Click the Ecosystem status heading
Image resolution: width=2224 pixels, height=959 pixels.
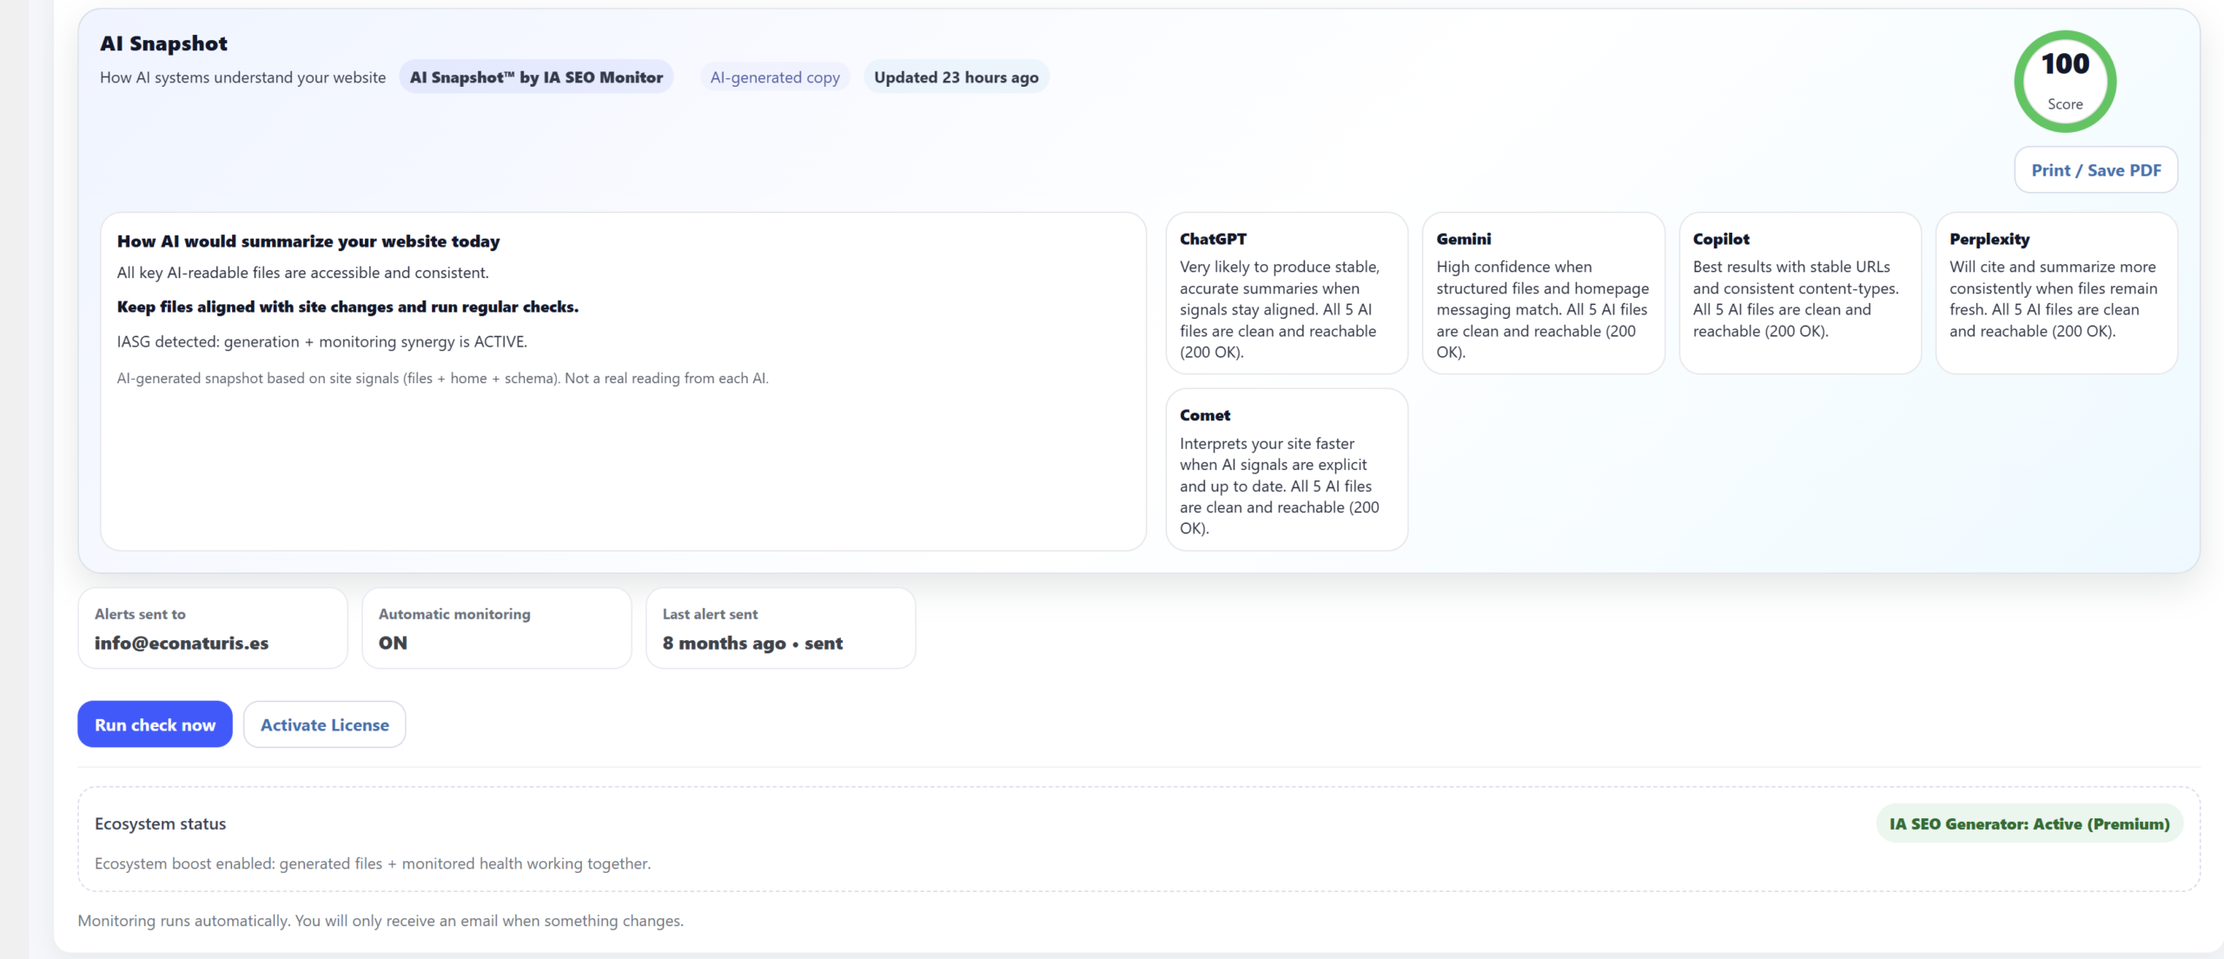tap(160, 823)
